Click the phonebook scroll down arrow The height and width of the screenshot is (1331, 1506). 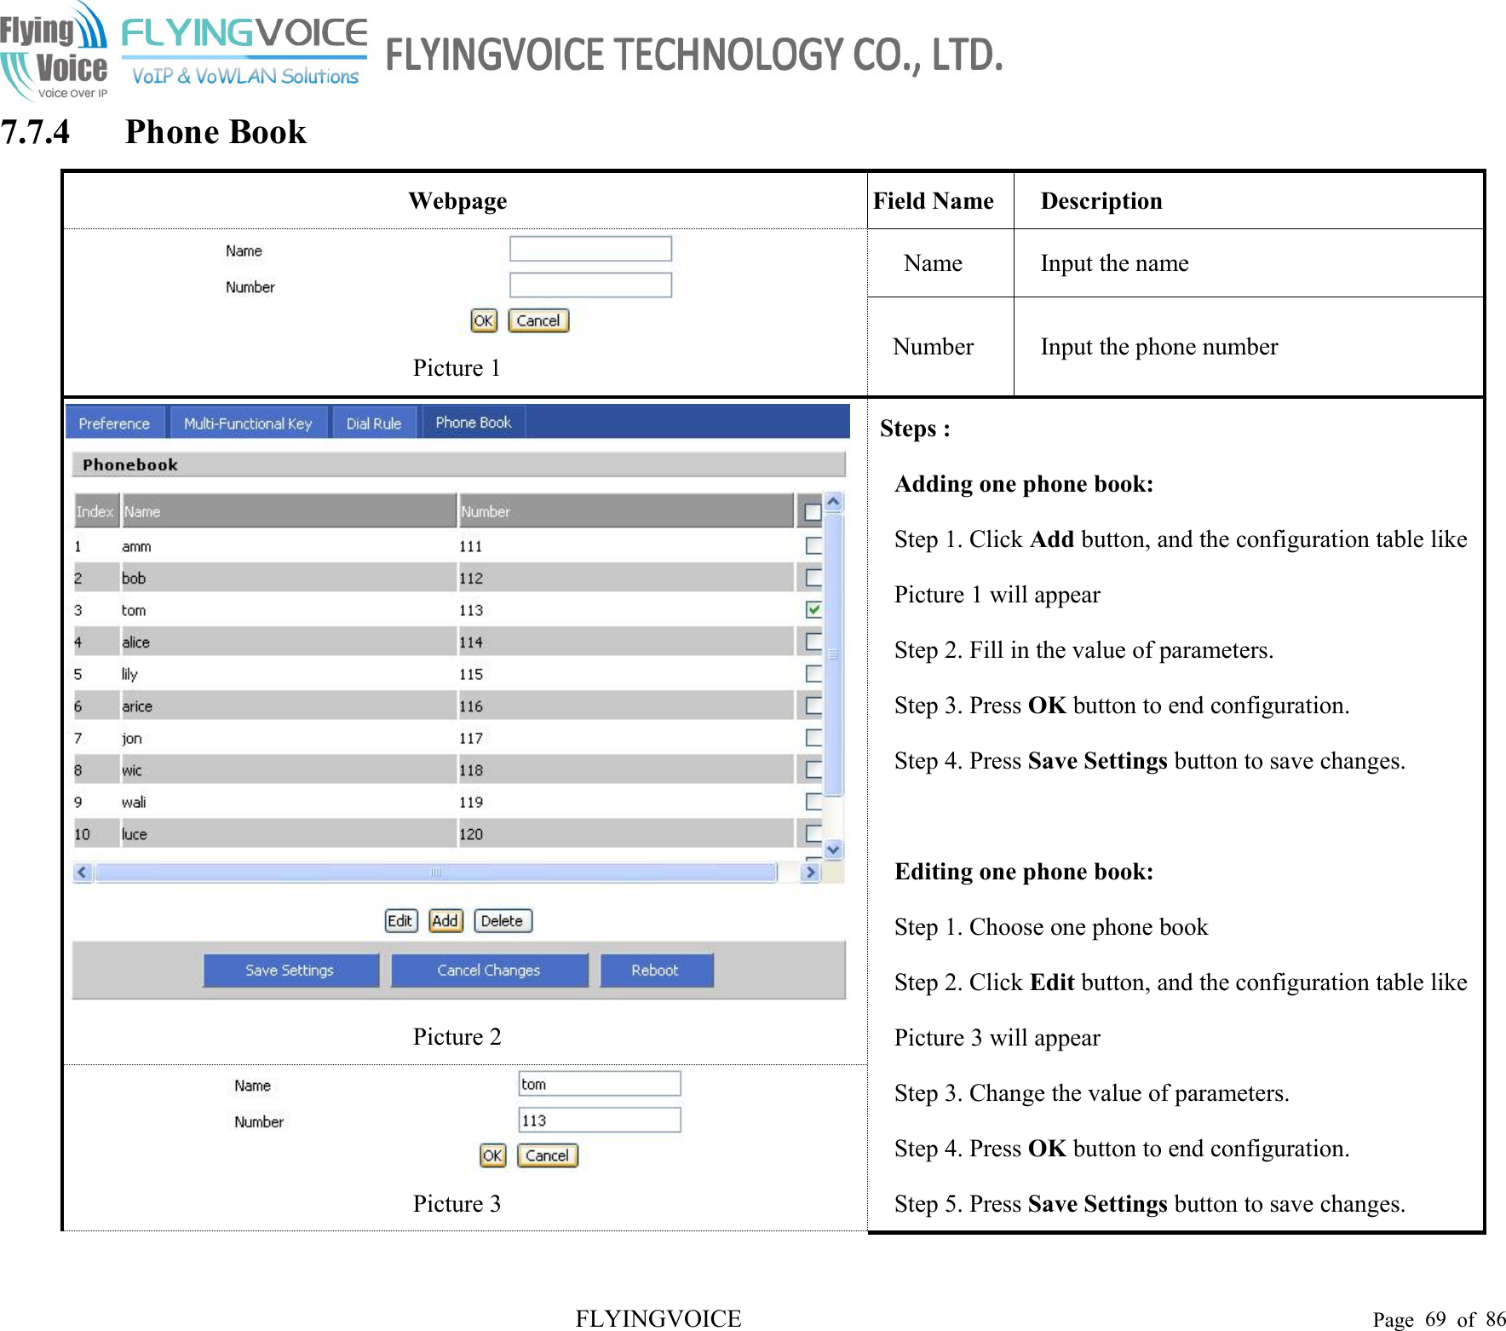coord(834,850)
